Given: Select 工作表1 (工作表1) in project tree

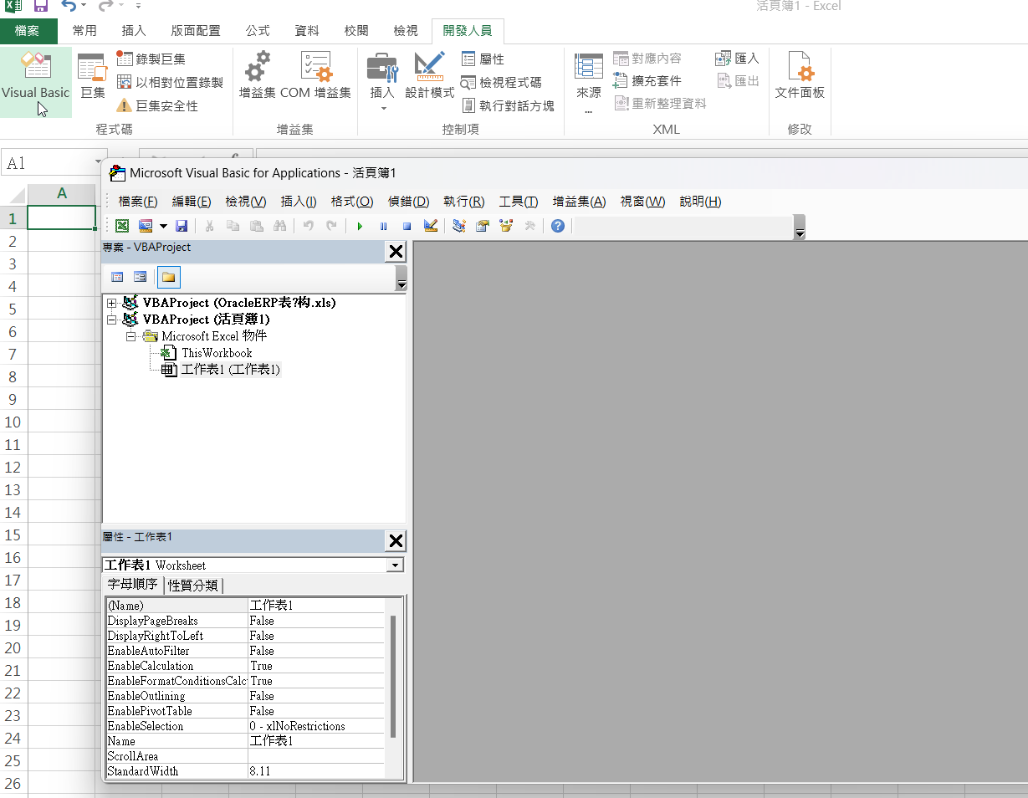Looking at the screenshot, I should click(x=231, y=370).
